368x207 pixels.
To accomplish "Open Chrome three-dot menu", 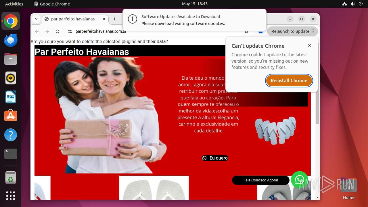I will [313, 31].
